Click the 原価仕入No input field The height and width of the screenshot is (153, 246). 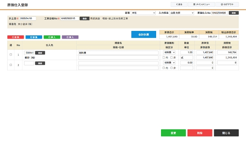[219, 13]
